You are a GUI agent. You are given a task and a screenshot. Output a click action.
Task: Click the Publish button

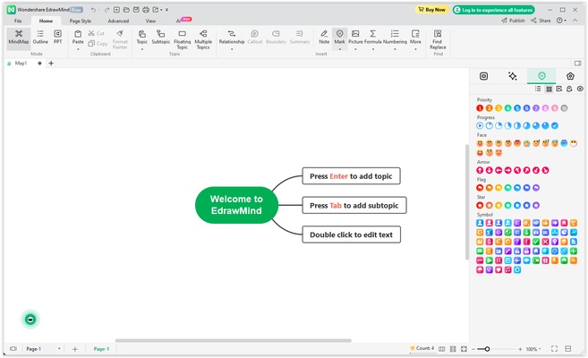[513, 21]
